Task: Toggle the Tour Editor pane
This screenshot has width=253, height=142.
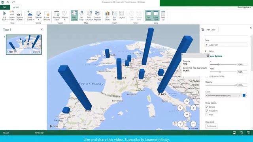Action: 149,16
